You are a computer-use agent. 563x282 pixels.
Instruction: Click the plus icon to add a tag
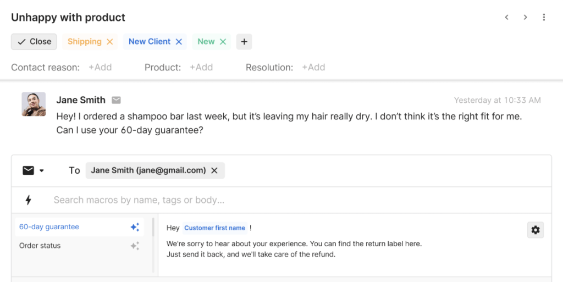(244, 42)
